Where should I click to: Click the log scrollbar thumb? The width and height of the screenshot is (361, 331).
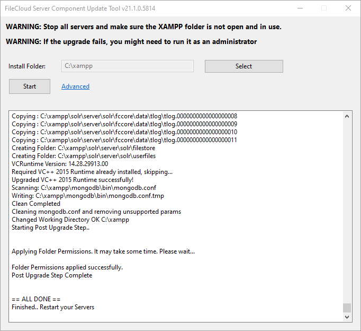(347, 308)
